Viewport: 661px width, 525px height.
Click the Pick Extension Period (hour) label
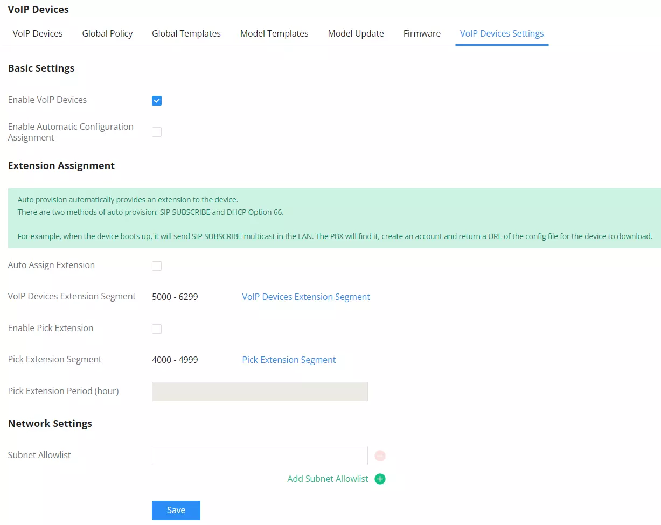pos(64,391)
